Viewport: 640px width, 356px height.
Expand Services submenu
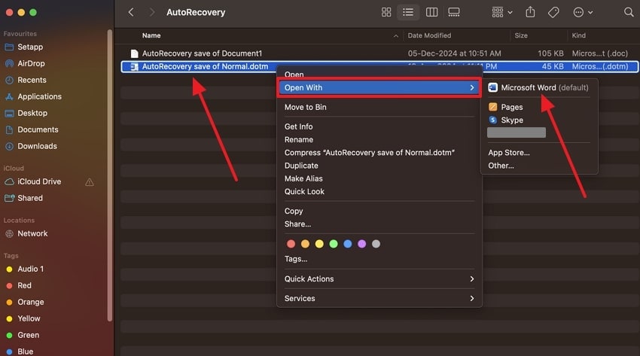pyautogui.click(x=379, y=299)
